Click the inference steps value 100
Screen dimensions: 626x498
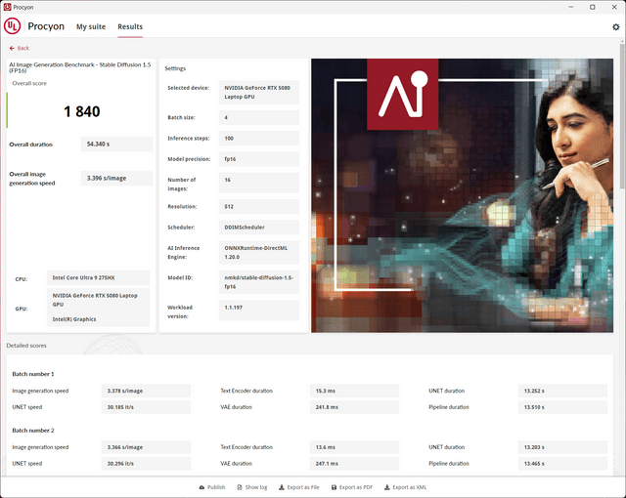pyautogui.click(x=258, y=139)
